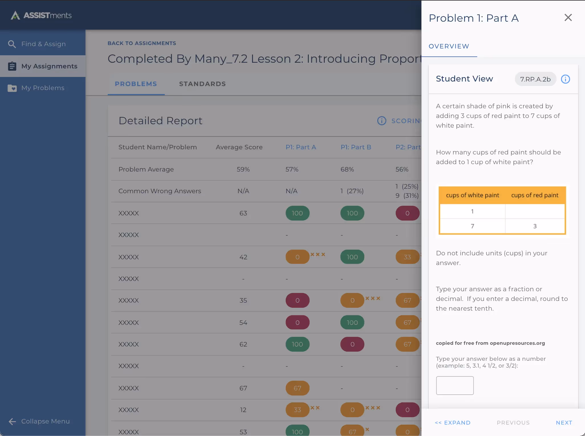Click the info icon beside 7.RP.A.2b
The image size is (585, 436).
565,79
